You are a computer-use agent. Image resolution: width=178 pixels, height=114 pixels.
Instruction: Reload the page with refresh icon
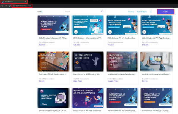tap(9, 6)
